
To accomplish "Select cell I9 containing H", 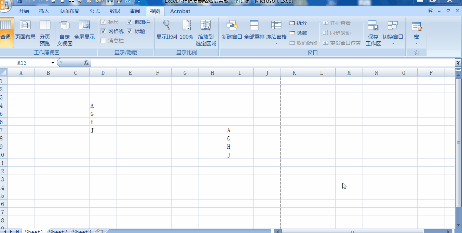I will coord(240,147).
